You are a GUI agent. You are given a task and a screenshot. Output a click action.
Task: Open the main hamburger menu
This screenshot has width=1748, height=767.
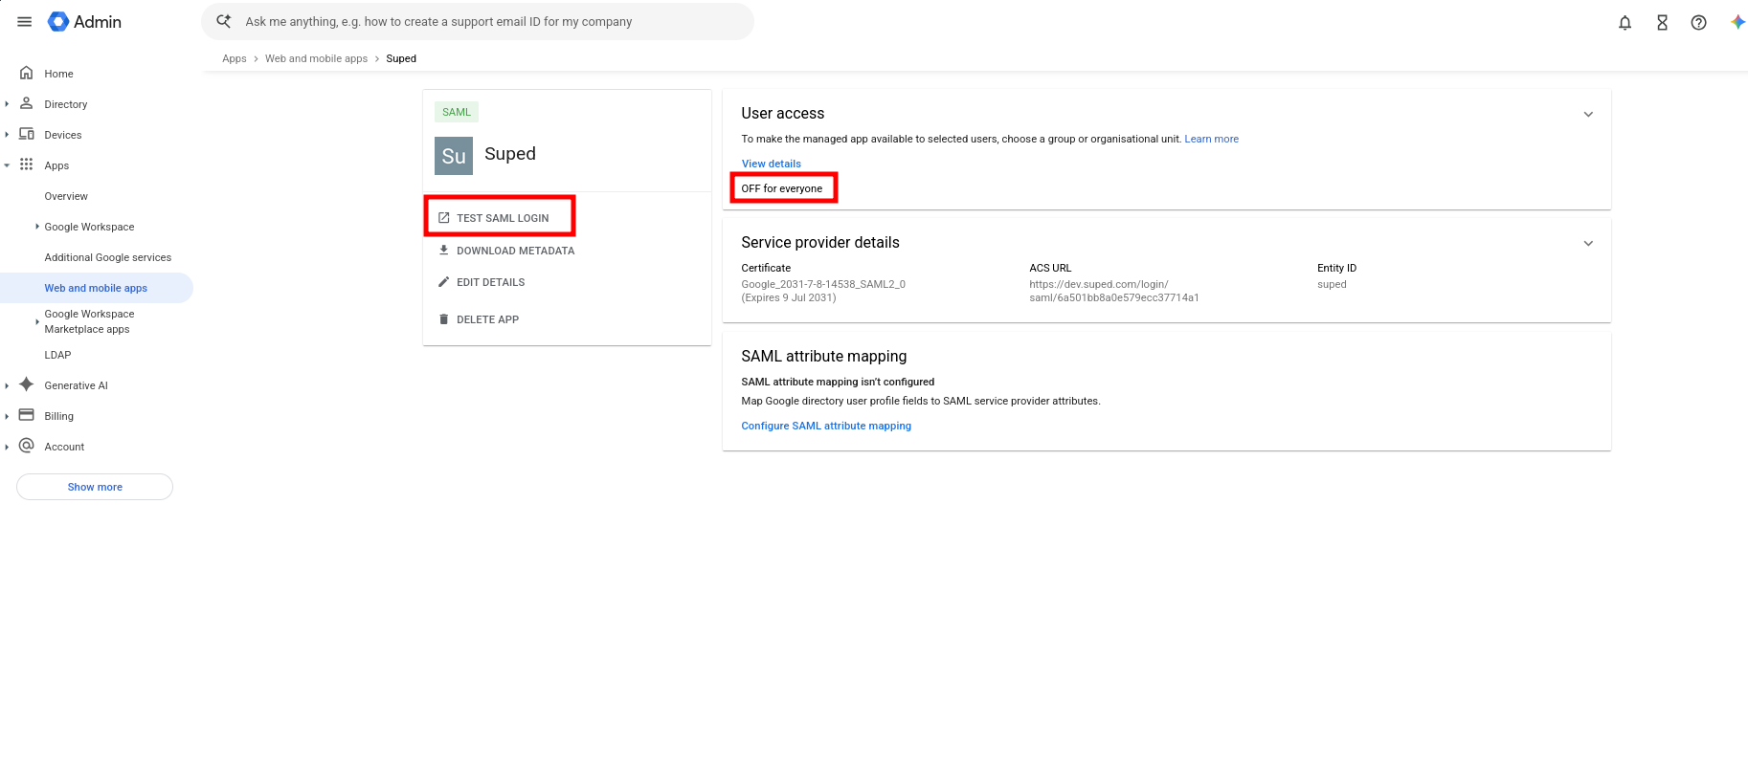[x=25, y=22]
